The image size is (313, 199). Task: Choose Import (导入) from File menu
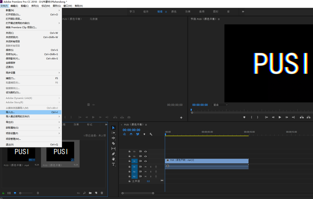click(31, 112)
